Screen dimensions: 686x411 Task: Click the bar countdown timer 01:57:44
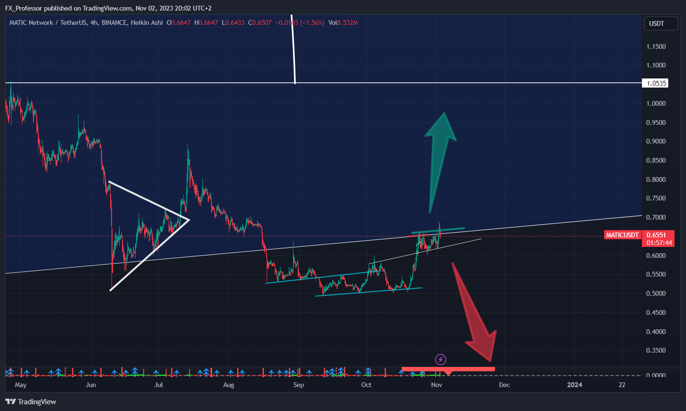point(658,243)
